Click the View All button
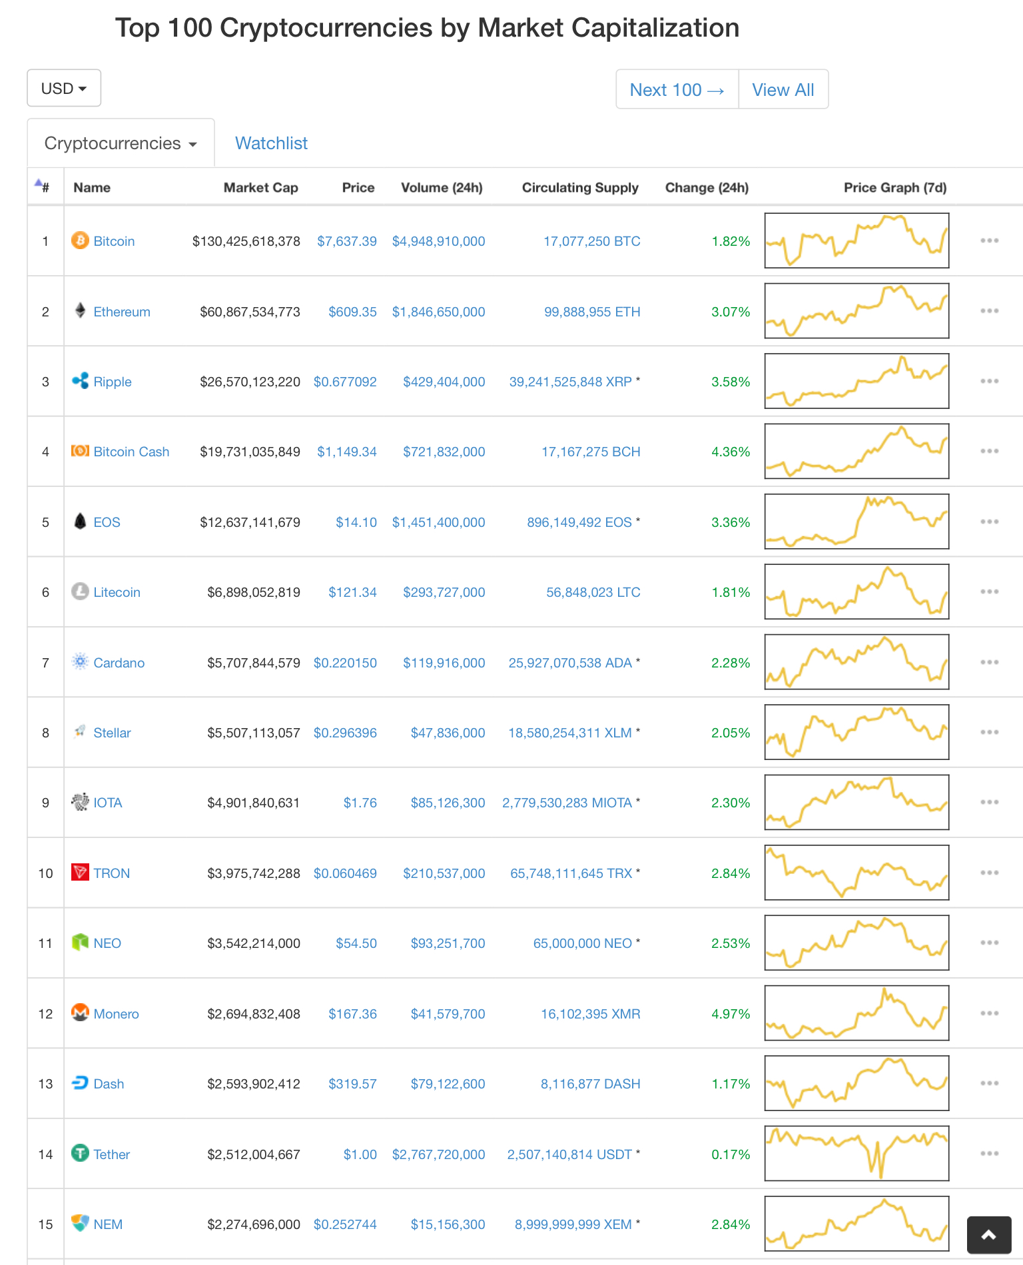Screen dimensions: 1023x1265 (783, 89)
